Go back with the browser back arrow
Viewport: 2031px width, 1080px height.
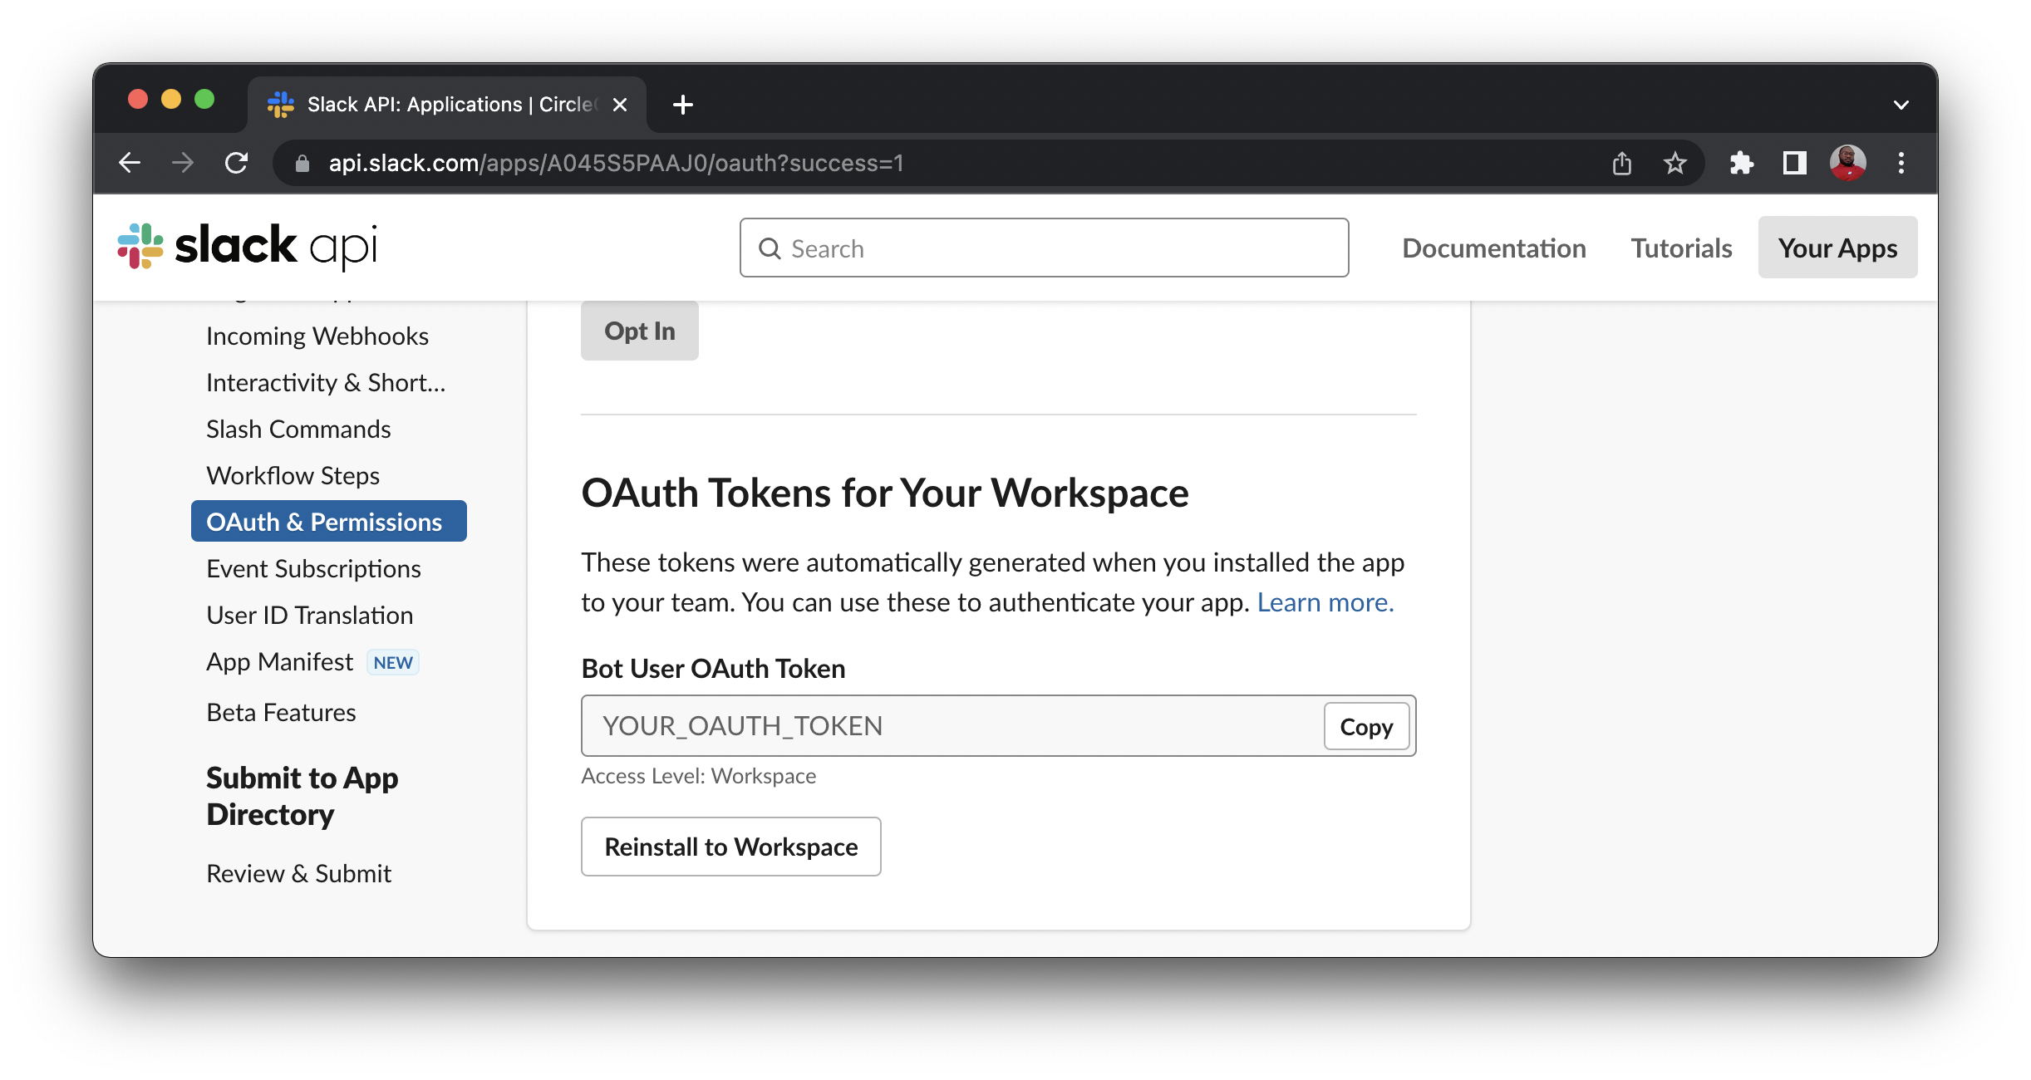pos(130,163)
